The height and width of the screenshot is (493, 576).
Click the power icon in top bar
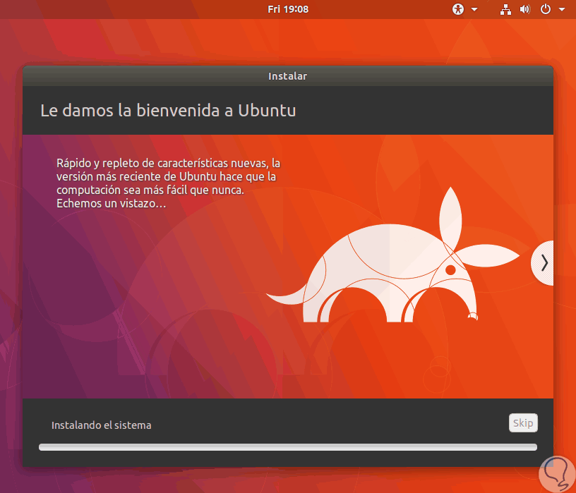pos(546,9)
